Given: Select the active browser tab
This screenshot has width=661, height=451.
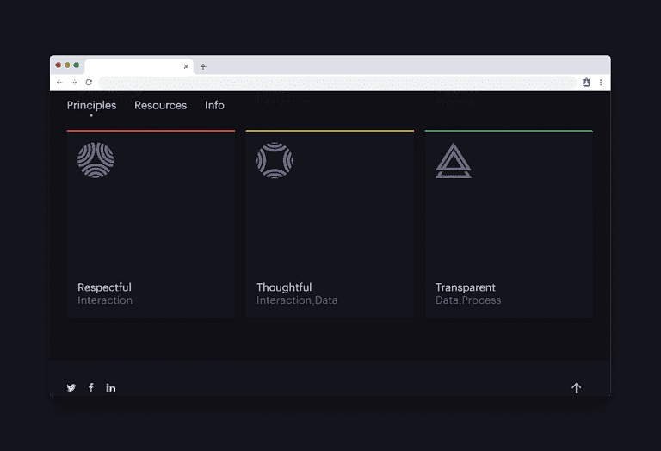Looking at the screenshot, I should pyautogui.click(x=139, y=66).
